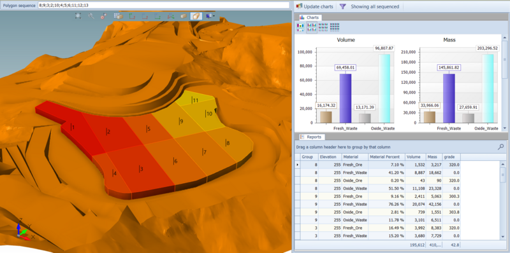This screenshot has height=253, width=510.
Task: Click the Polygon sequence input field
Action: 164,5
